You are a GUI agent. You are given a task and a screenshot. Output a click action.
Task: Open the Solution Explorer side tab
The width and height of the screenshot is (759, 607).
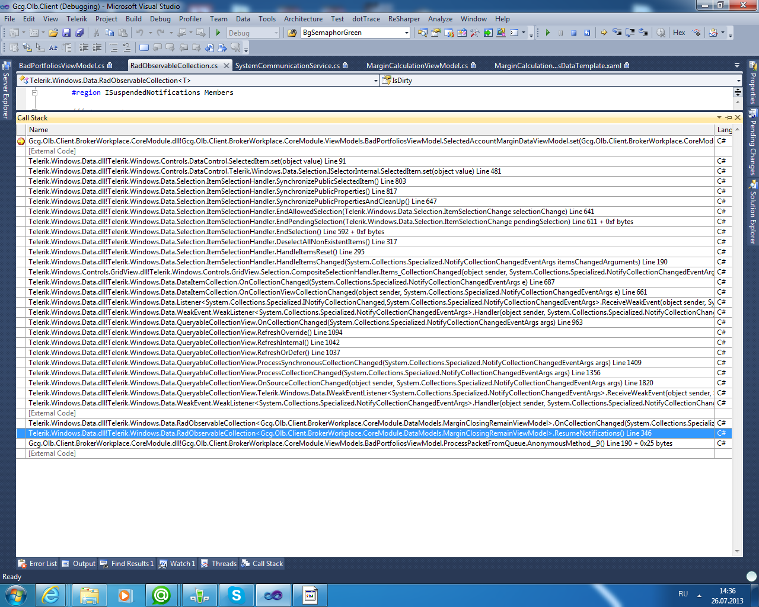coord(753,213)
